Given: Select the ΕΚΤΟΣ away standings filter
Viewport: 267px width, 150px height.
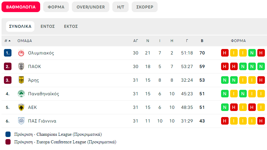Looking at the screenshot, I should pyautogui.click(x=71, y=26).
